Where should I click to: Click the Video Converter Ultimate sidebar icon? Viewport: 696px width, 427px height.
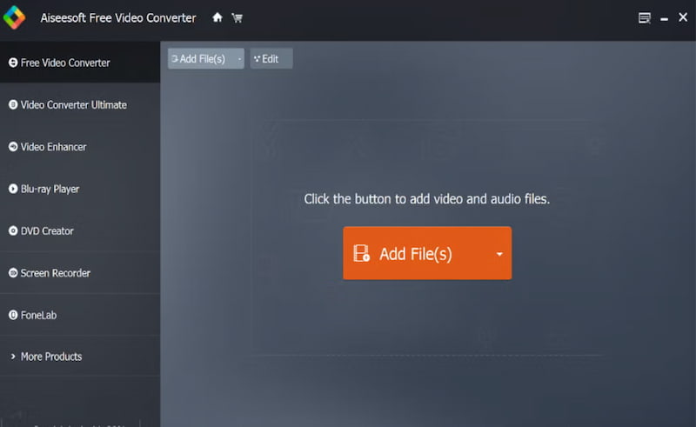coord(13,104)
